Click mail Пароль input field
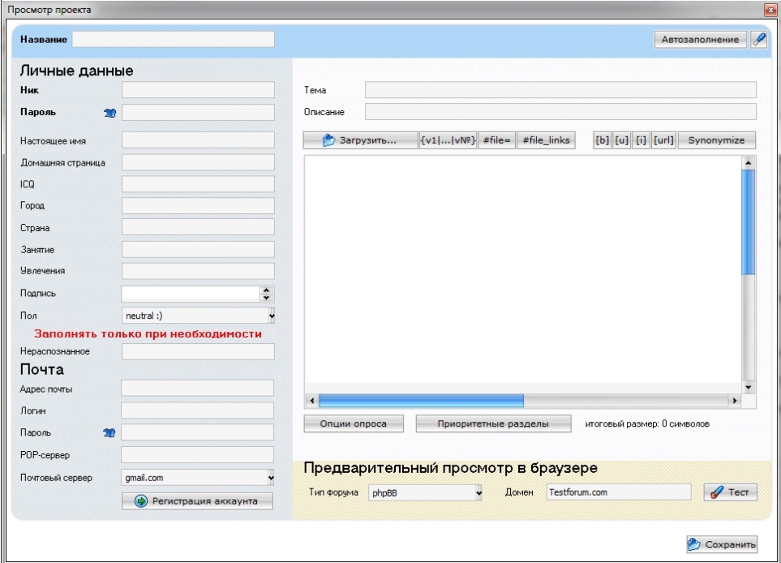This screenshot has height=563, width=781. tap(197, 432)
